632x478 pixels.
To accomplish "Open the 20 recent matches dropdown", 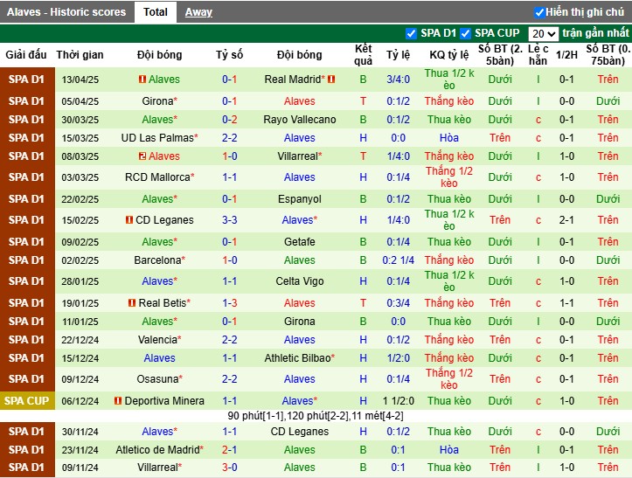I will coord(543,34).
